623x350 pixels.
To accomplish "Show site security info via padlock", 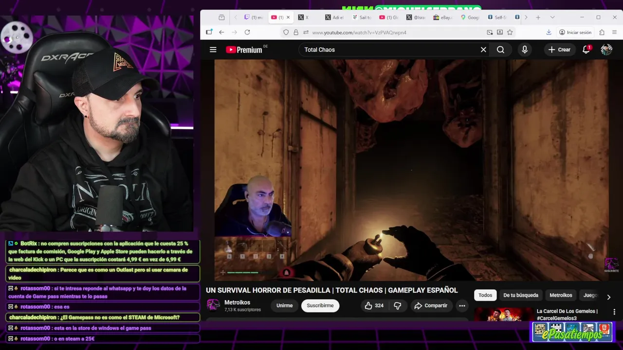I will click(x=296, y=32).
